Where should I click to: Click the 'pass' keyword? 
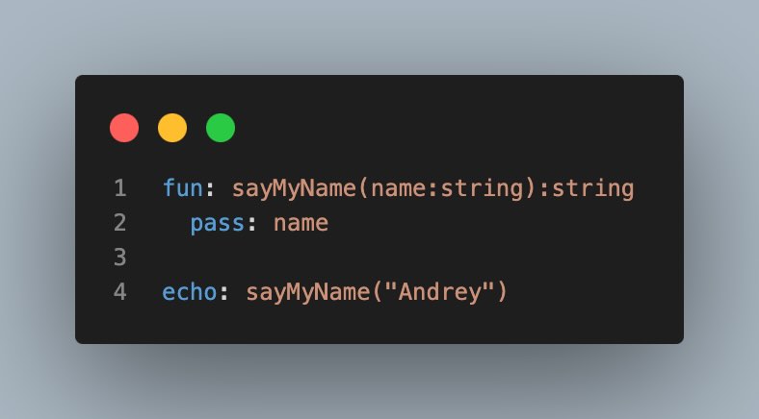click(x=217, y=224)
